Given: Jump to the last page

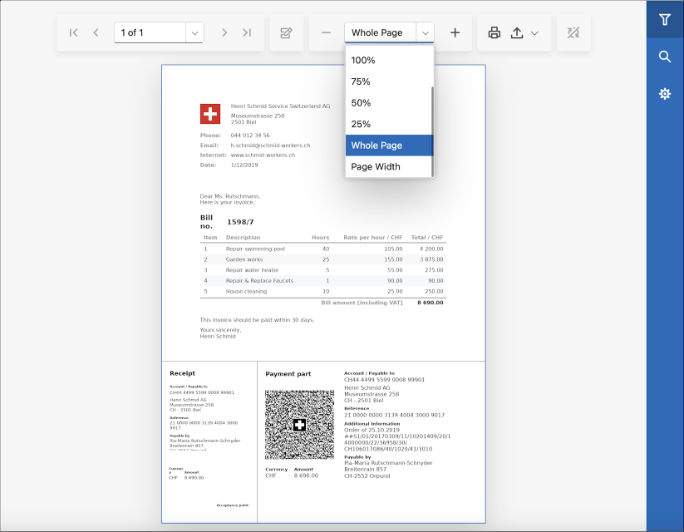Looking at the screenshot, I should [x=247, y=32].
